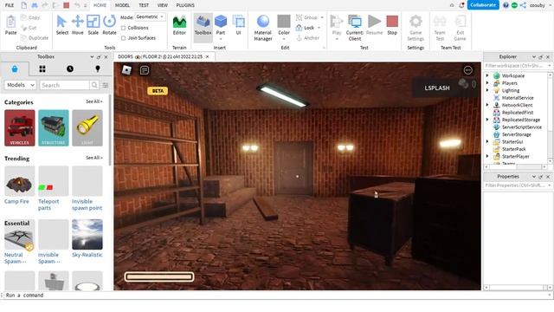Viewport: 554px width, 312px height.
Task: Click the Resume test button
Action: [x=375, y=25]
